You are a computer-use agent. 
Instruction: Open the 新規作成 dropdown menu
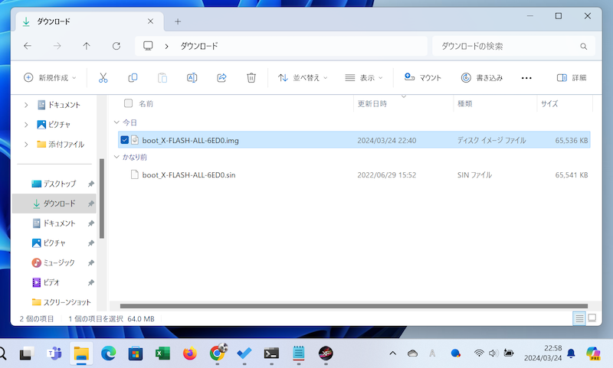tap(51, 77)
